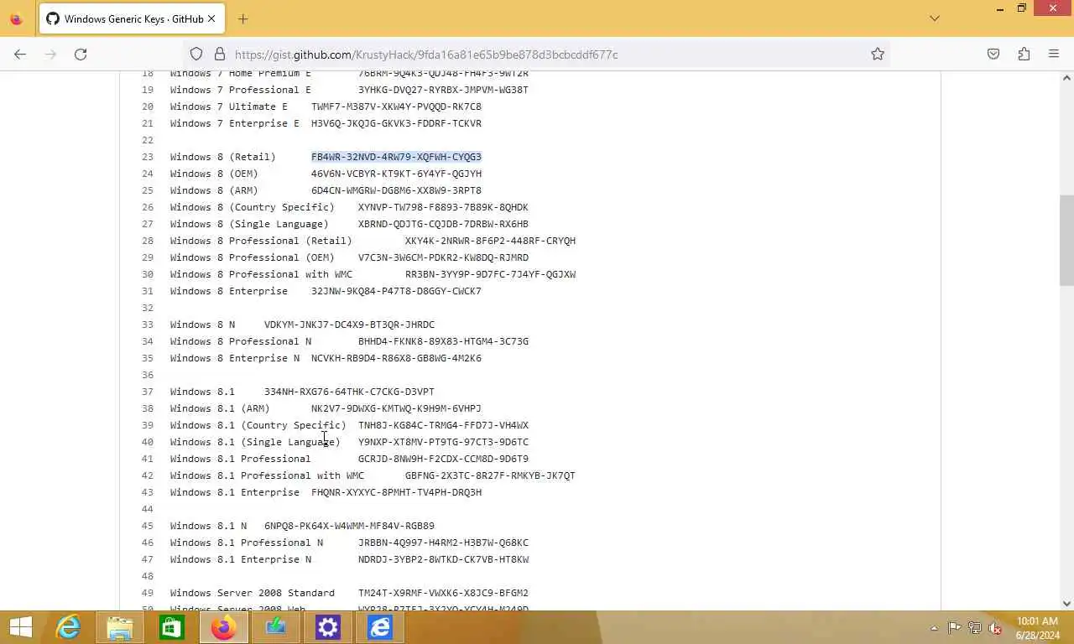Click Windows 8 Professional (Retail) key
This screenshot has height=644, width=1074.
pyautogui.click(x=490, y=241)
